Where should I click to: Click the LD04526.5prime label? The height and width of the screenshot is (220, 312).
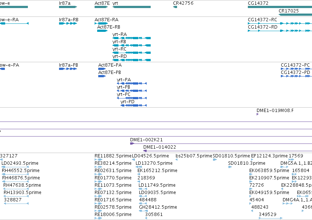tap(150, 156)
